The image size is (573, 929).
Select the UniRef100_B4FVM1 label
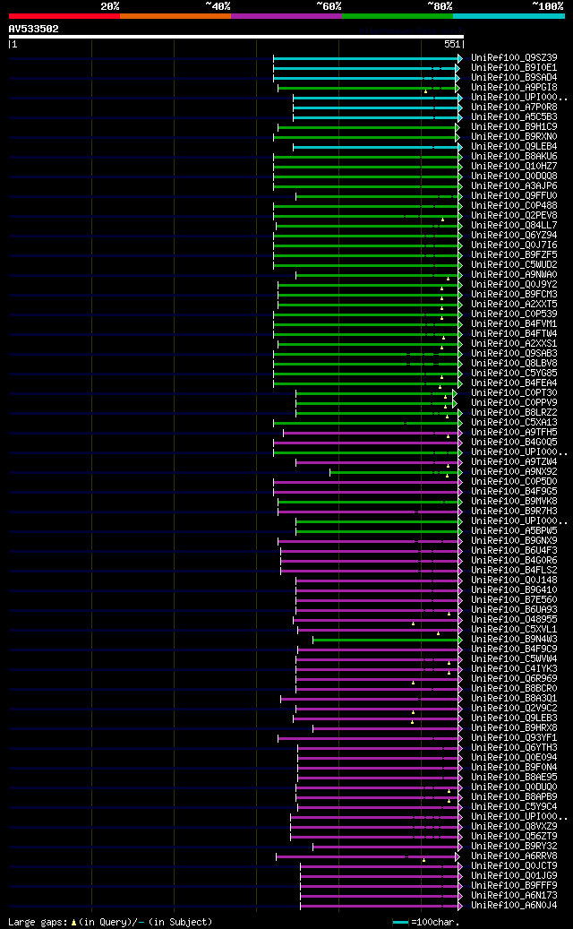click(514, 324)
